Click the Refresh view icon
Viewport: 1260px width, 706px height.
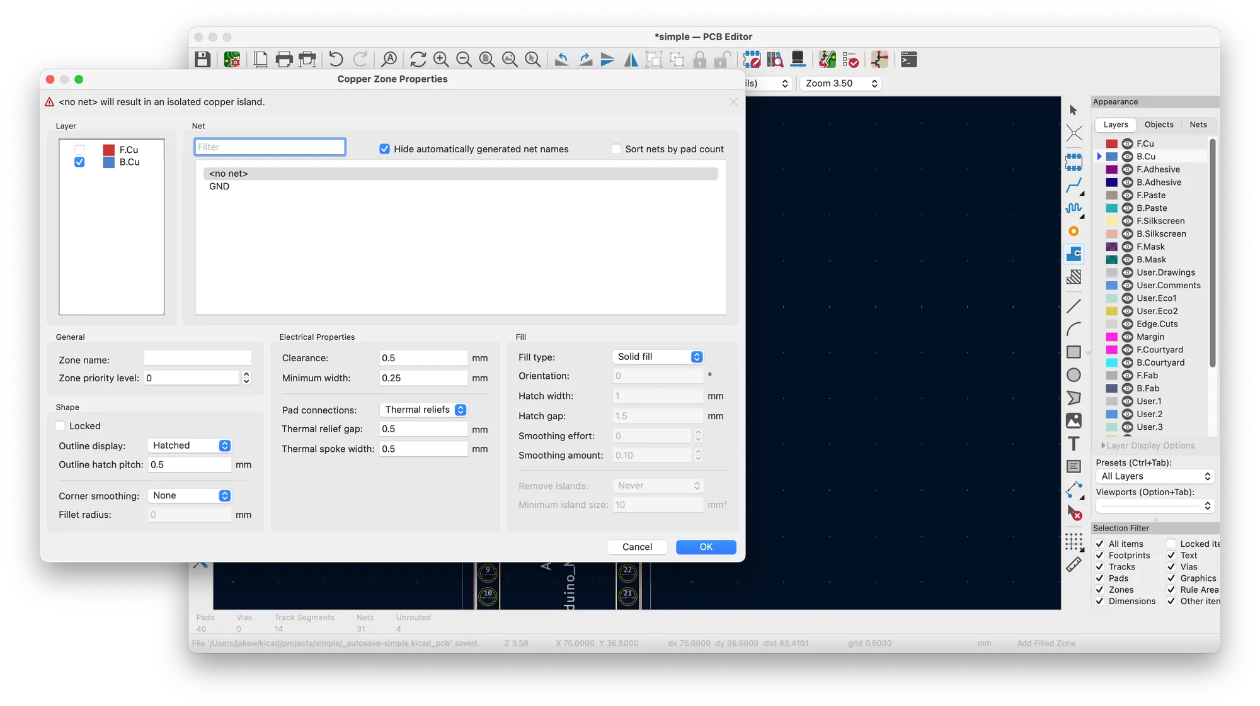[x=418, y=60]
